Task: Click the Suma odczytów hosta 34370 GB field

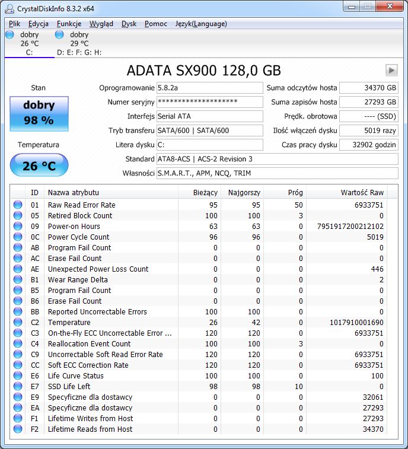Action: (x=369, y=88)
